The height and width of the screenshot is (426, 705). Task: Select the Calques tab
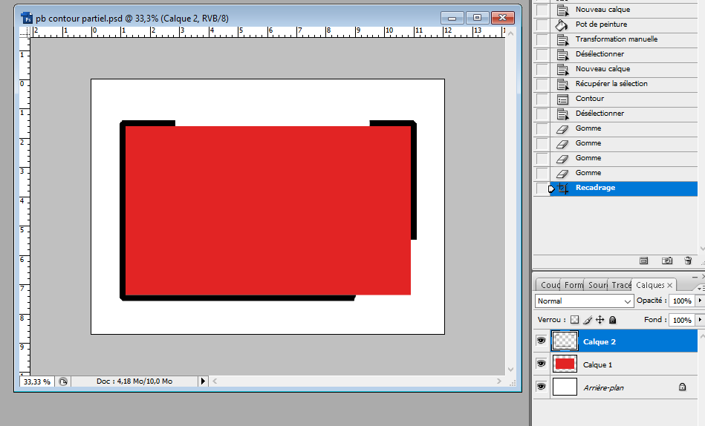650,285
